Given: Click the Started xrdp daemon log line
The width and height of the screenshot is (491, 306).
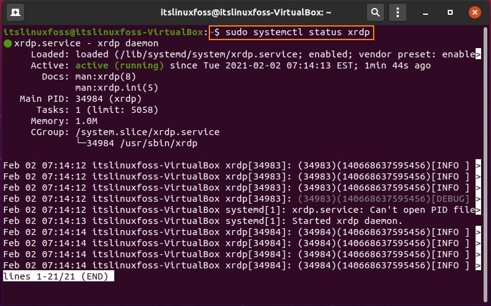Looking at the screenshot, I should tap(347, 221).
